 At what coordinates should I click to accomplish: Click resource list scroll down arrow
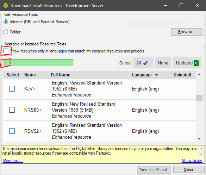point(199,139)
